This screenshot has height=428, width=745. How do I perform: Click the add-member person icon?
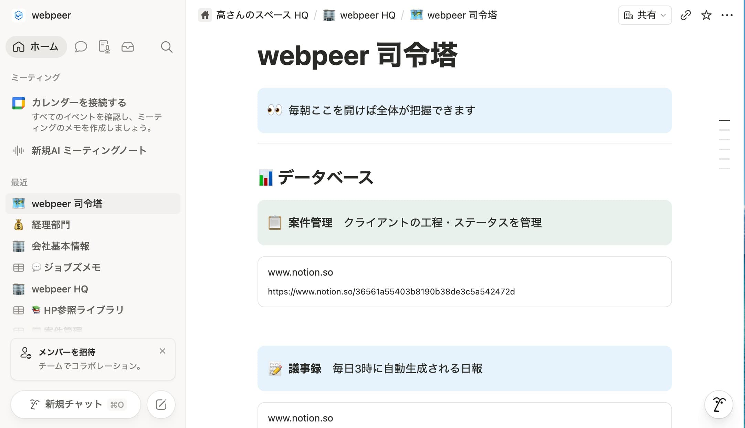pyautogui.click(x=26, y=353)
